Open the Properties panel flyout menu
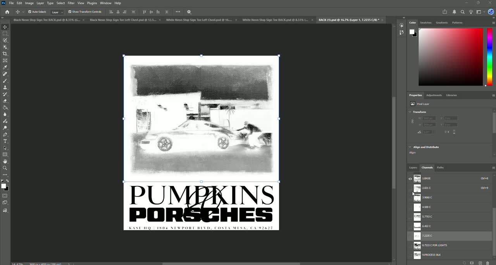496x265 pixels. (x=493, y=95)
